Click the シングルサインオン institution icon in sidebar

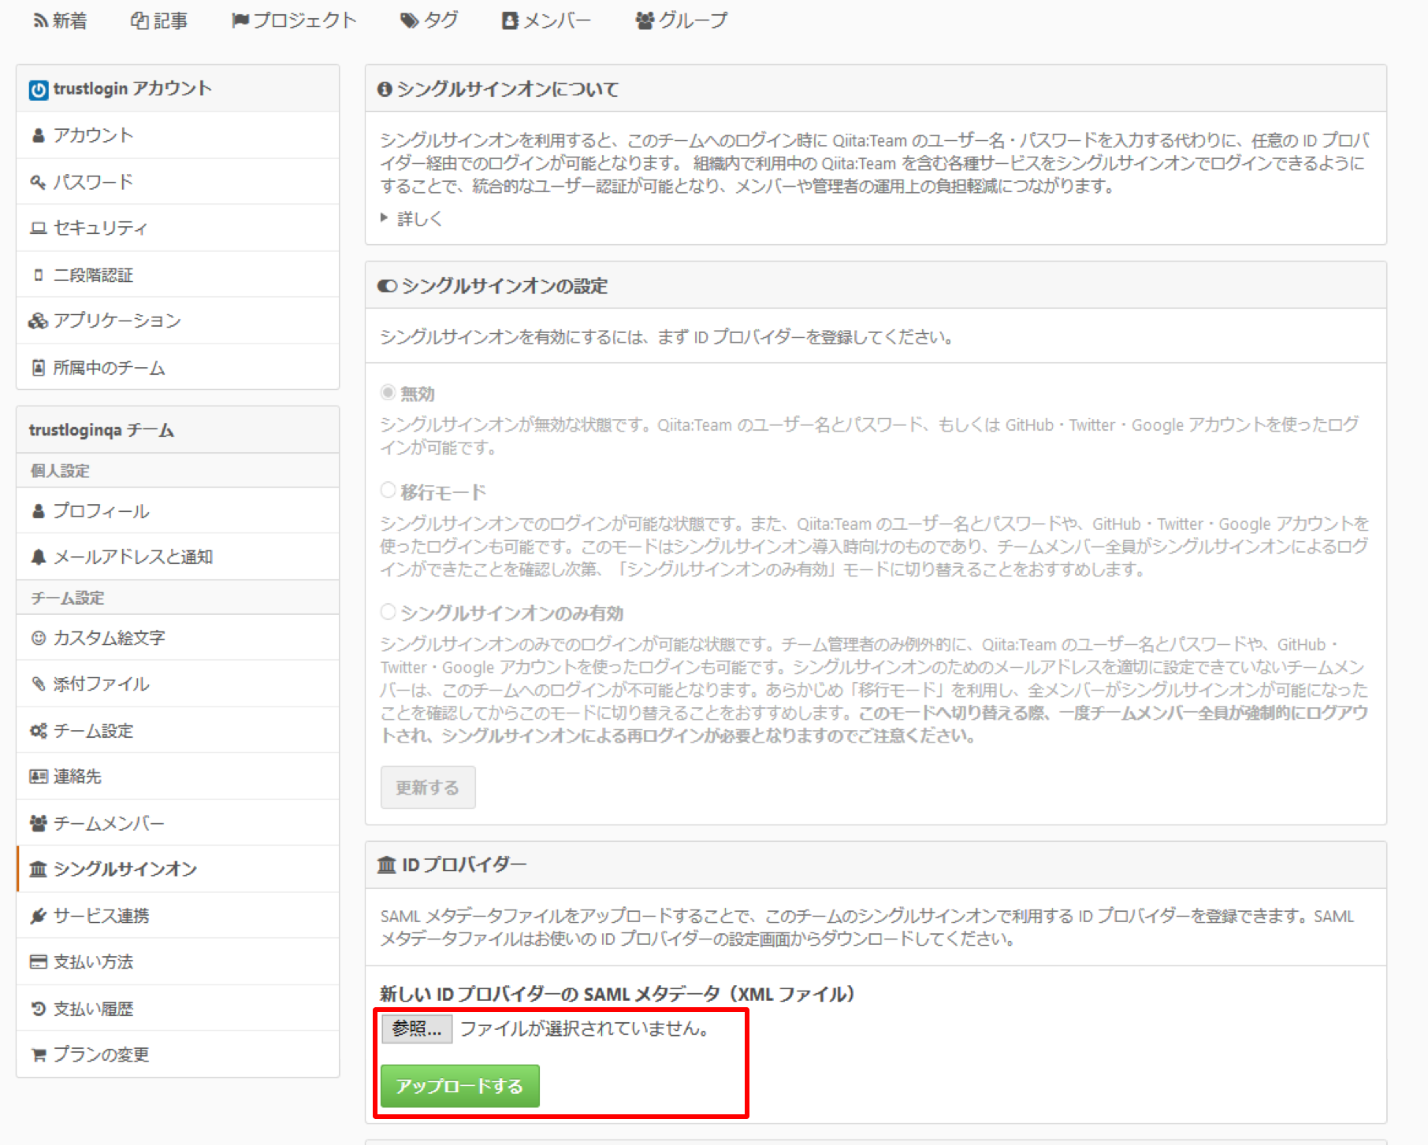[x=38, y=869]
